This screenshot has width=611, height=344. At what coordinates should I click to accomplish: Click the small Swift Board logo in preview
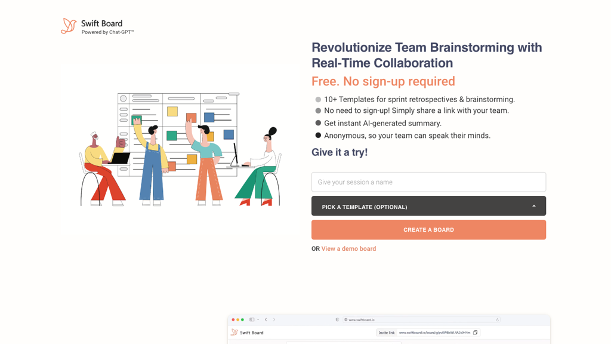pyautogui.click(x=234, y=333)
